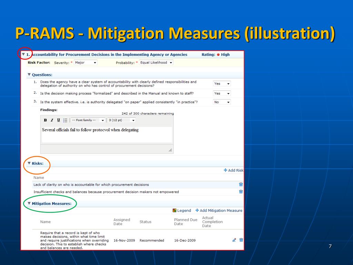The image size is (353, 265).
Task: Click the 'Status' column header
Action: point(145,222)
